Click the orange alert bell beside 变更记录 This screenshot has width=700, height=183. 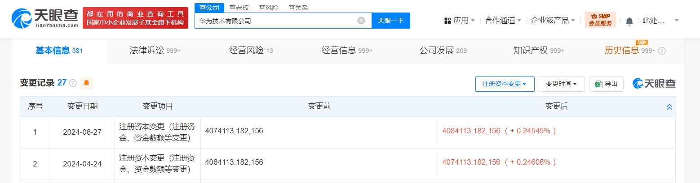86,83
